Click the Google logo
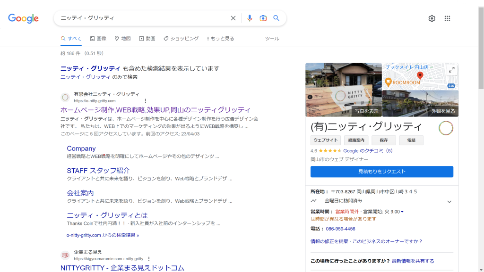The image size is (484, 272). pos(23,18)
